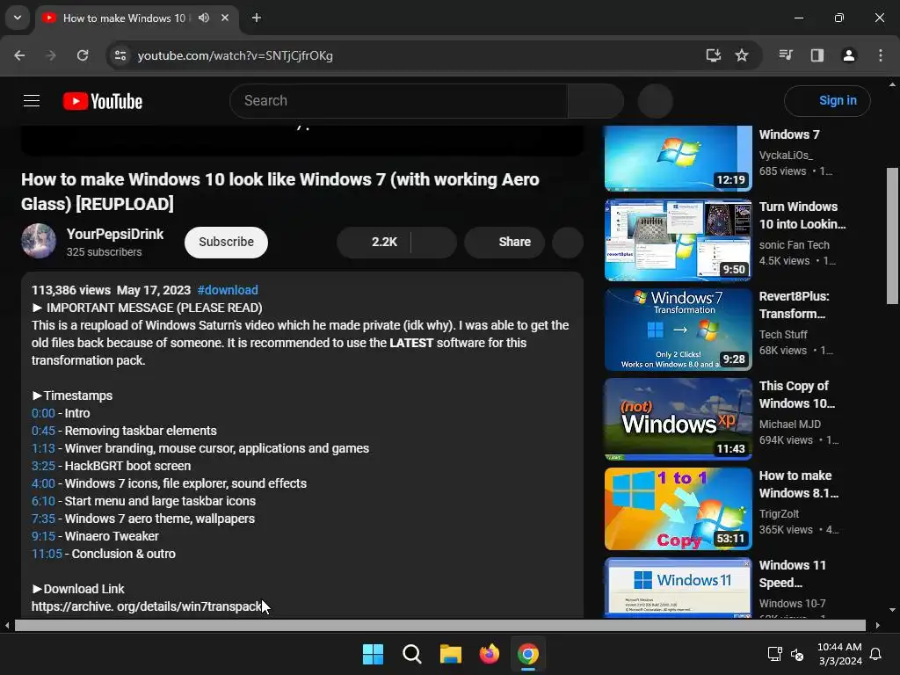
Task: Jump to the 3:25 HackBGRT timestamp
Action: pos(43,466)
